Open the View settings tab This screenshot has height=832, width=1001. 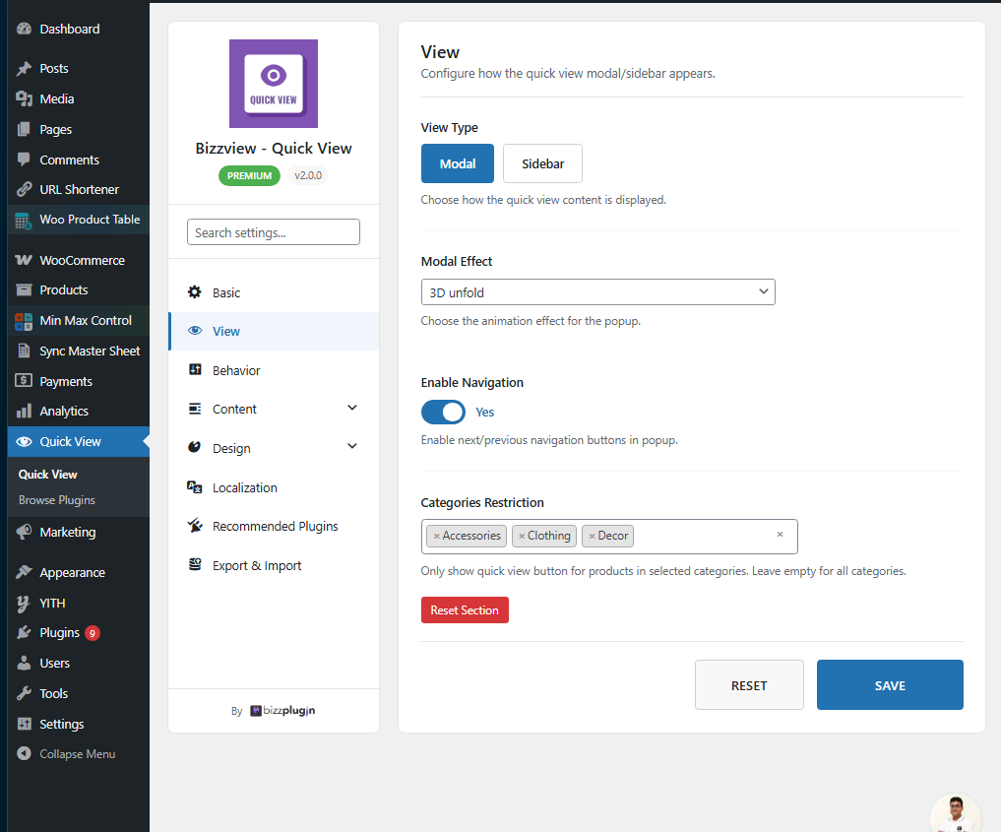(274, 332)
